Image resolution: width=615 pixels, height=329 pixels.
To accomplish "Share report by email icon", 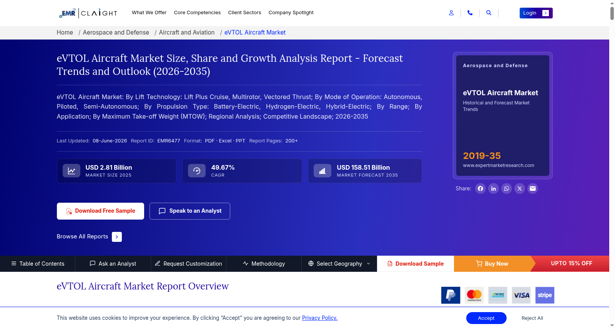I will [x=533, y=188].
